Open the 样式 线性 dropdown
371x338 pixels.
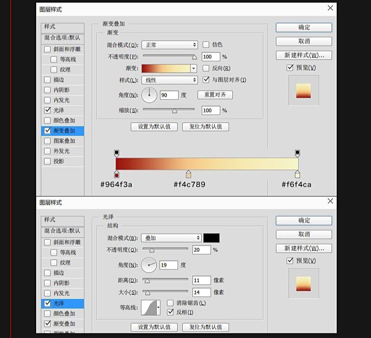coord(170,80)
